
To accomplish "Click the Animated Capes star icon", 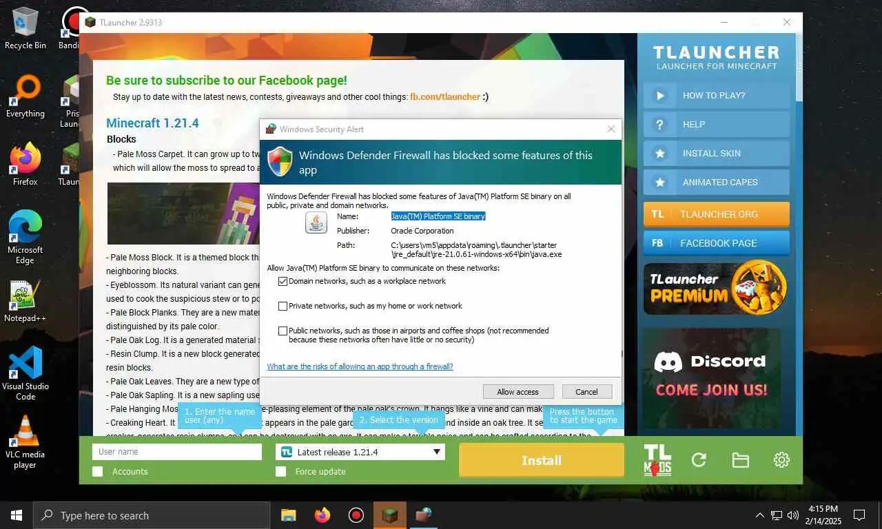I will click(x=660, y=183).
